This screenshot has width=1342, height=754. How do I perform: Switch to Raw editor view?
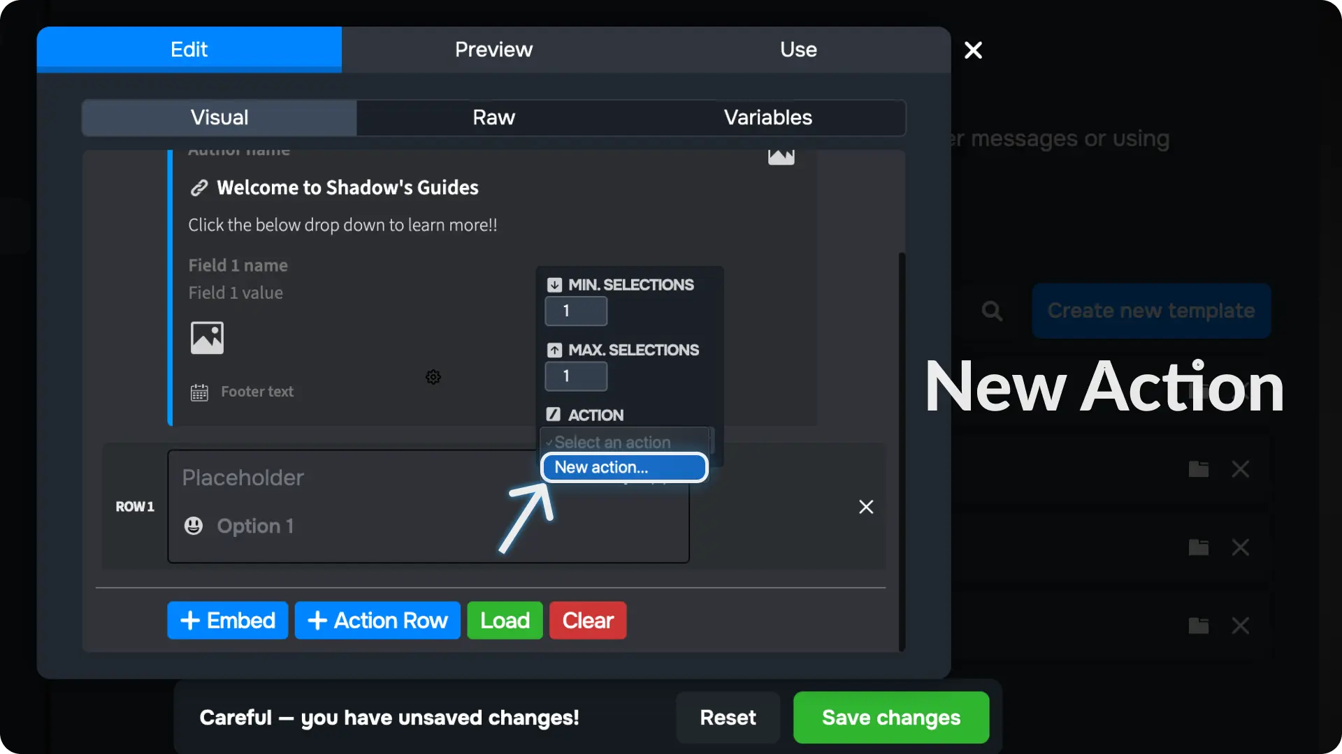coord(493,117)
